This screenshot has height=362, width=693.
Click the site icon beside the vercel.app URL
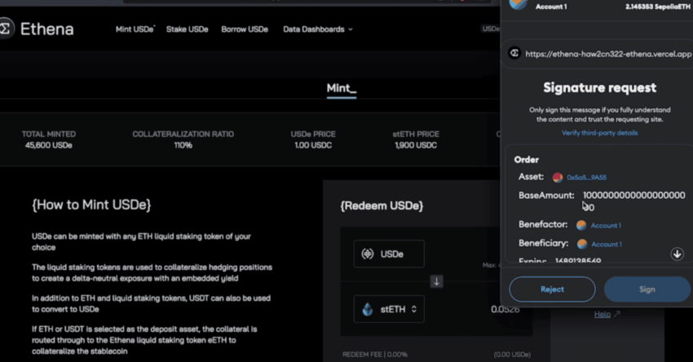pyautogui.click(x=514, y=54)
